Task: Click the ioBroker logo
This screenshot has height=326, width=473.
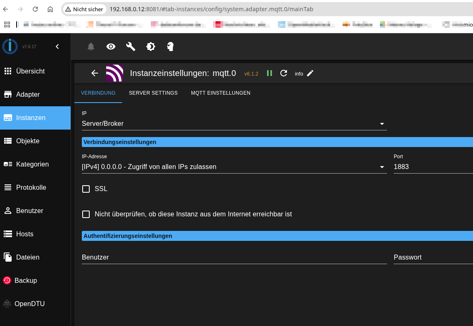Action: point(10,47)
